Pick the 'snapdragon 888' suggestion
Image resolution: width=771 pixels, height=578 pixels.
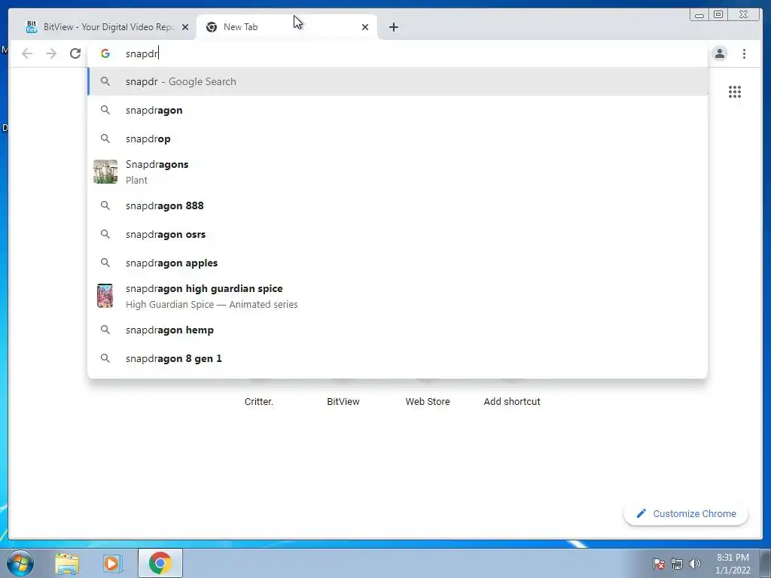pos(398,205)
